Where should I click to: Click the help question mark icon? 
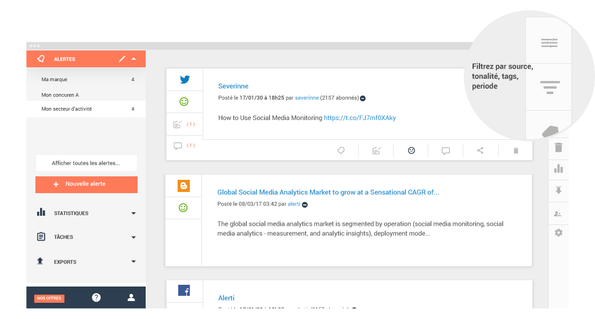96,298
